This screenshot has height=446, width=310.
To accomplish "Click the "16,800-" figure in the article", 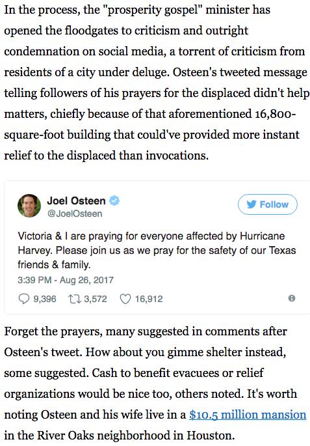I will tap(276, 114).
